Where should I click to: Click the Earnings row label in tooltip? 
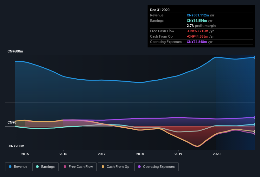click(157, 21)
